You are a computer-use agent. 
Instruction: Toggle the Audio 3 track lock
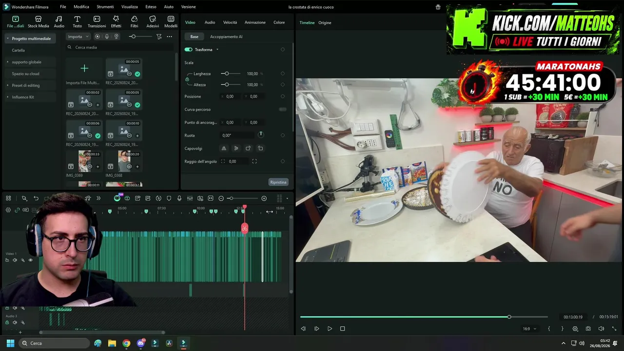tap(7, 322)
